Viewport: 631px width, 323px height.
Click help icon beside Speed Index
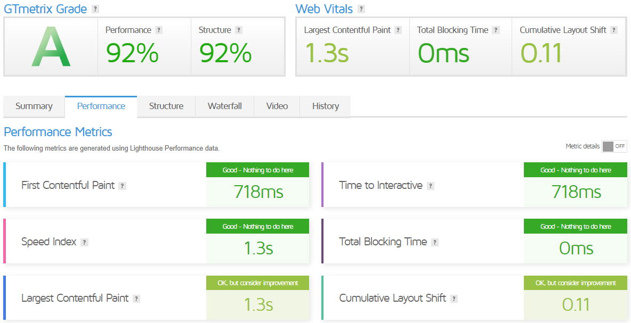[84, 242]
